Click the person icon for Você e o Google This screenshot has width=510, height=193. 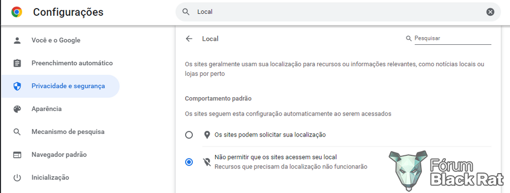point(17,40)
